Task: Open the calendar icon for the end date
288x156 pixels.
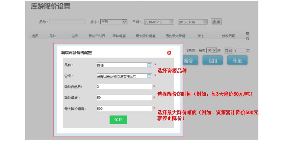Action: point(205,22)
